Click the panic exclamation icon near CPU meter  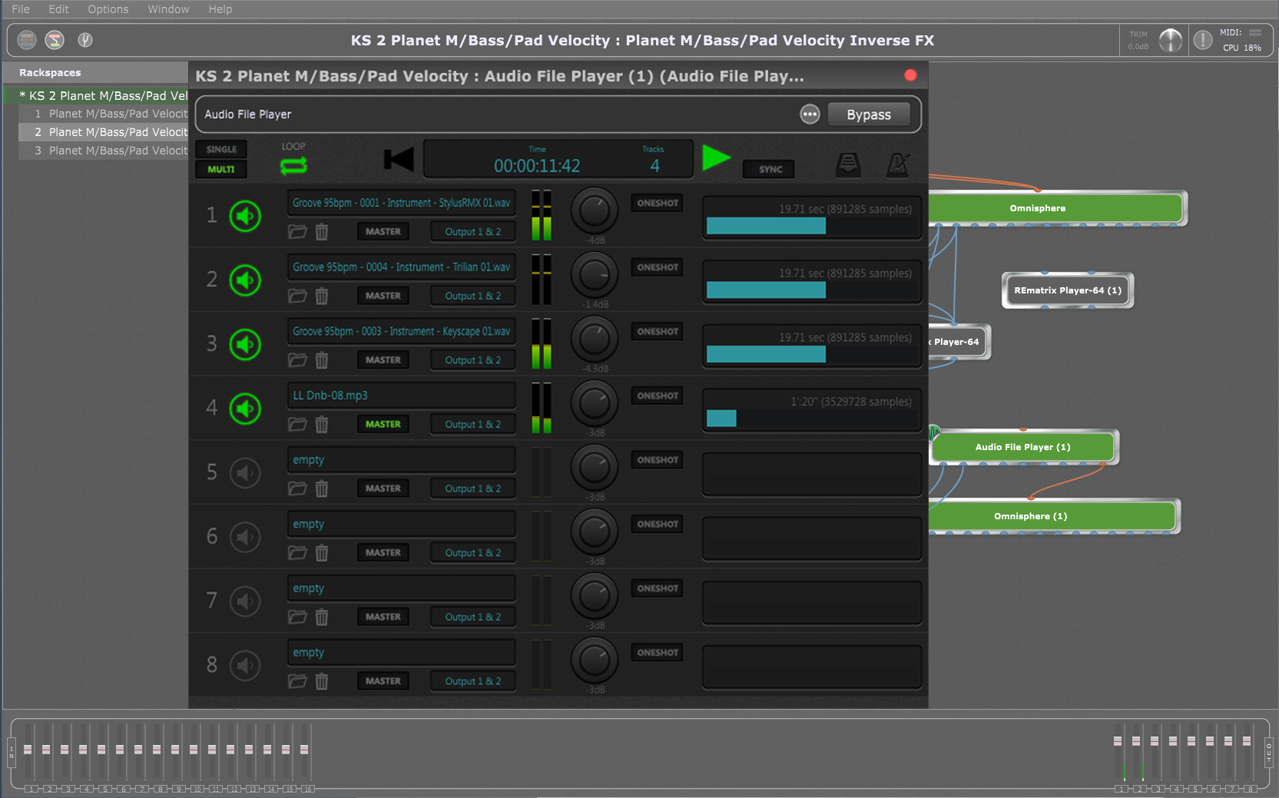pyautogui.click(x=1203, y=39)
